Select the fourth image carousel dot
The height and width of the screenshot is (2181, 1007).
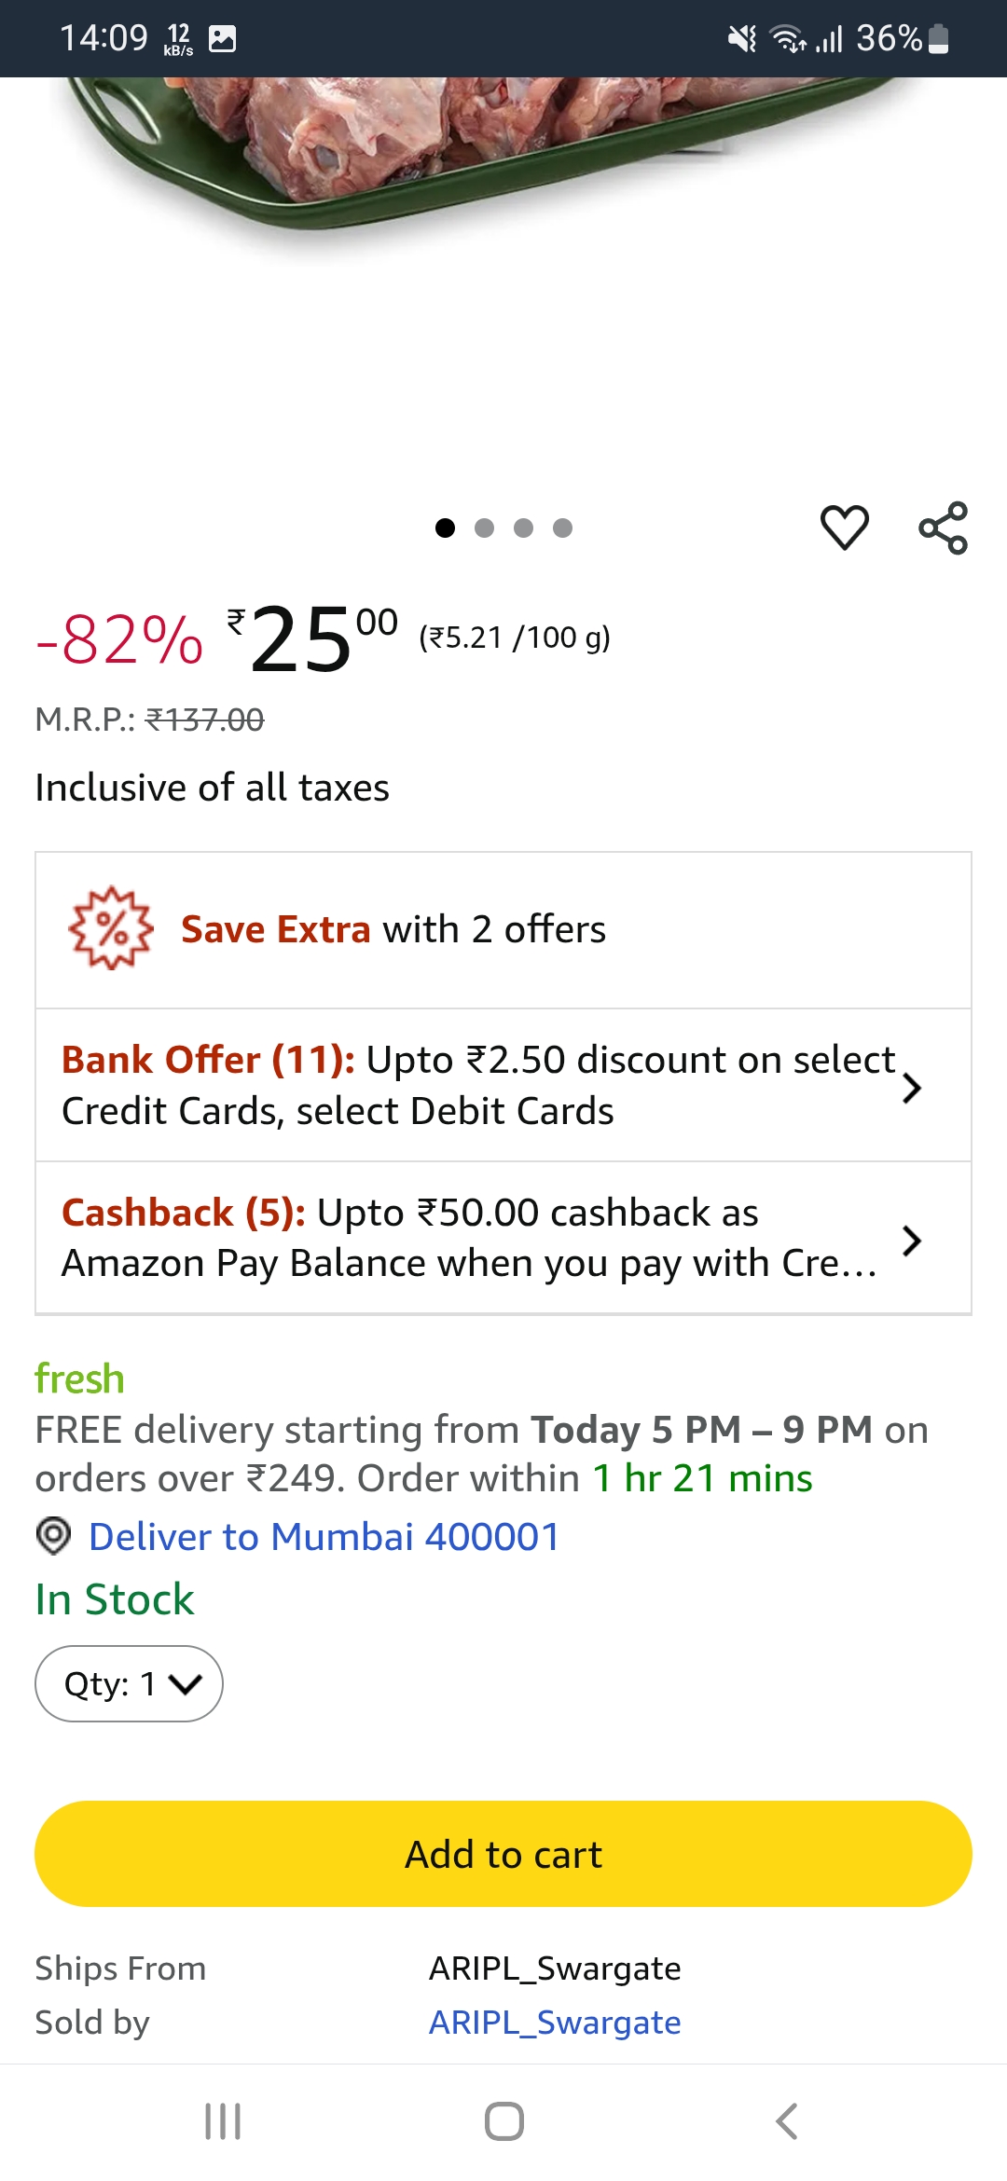[562, 528]
